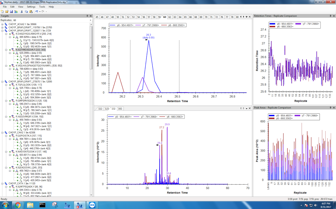The height and width of the screenshot is (209, 336).
Task: Click the Undo arrow icon
Action: click(x=36, y=11)
